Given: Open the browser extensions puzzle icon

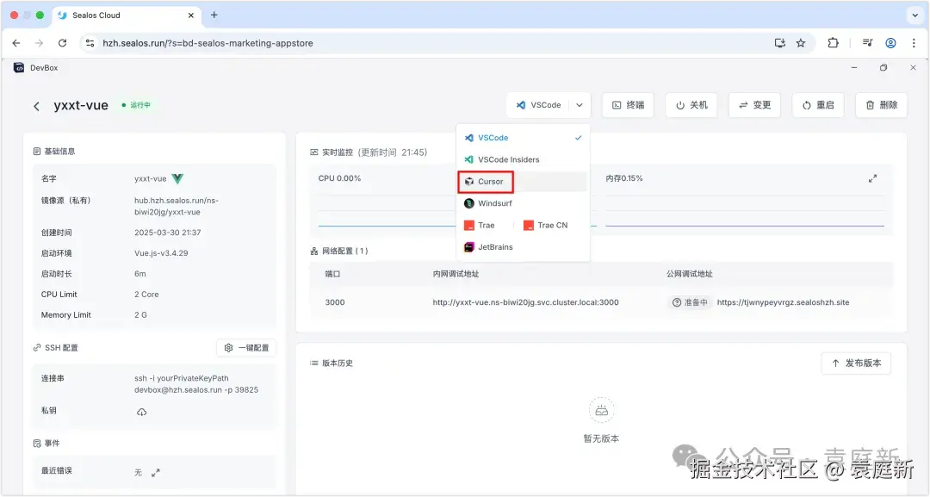Looking at the screenshot, I should coord(833,43).
